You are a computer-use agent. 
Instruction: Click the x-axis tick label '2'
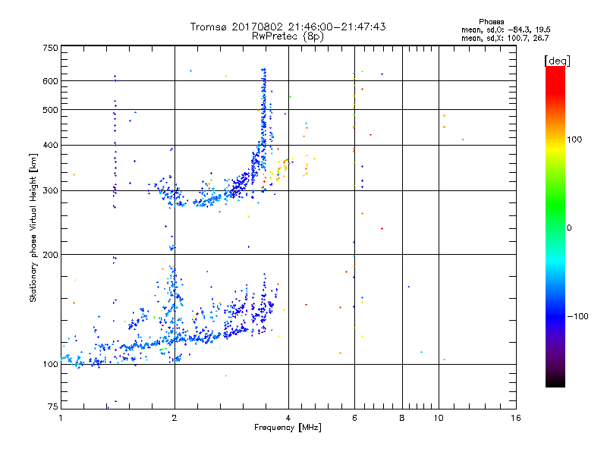coord(175,418)
